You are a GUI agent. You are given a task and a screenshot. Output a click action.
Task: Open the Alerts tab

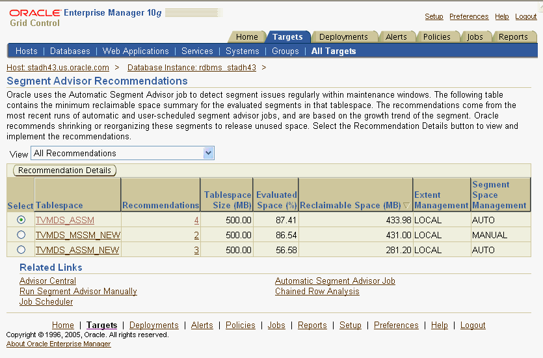pyautogui.click(x=396, y=37)
